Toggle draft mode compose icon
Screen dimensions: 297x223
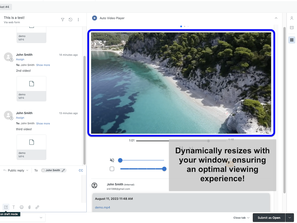click(6, 207)
